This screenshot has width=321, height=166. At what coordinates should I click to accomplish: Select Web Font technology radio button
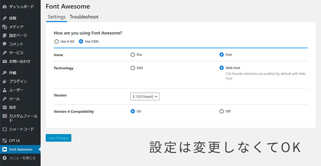pos(222,68)
